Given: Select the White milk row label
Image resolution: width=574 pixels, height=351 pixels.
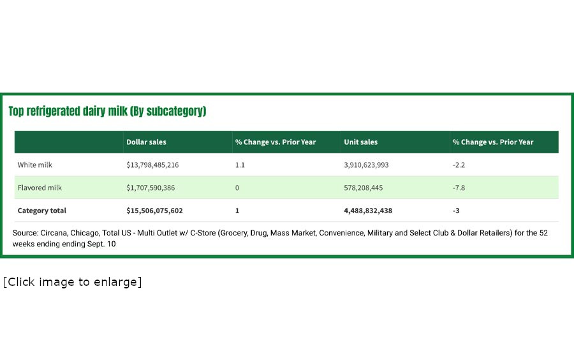Looking at the screenshot, I should (35, 165).
